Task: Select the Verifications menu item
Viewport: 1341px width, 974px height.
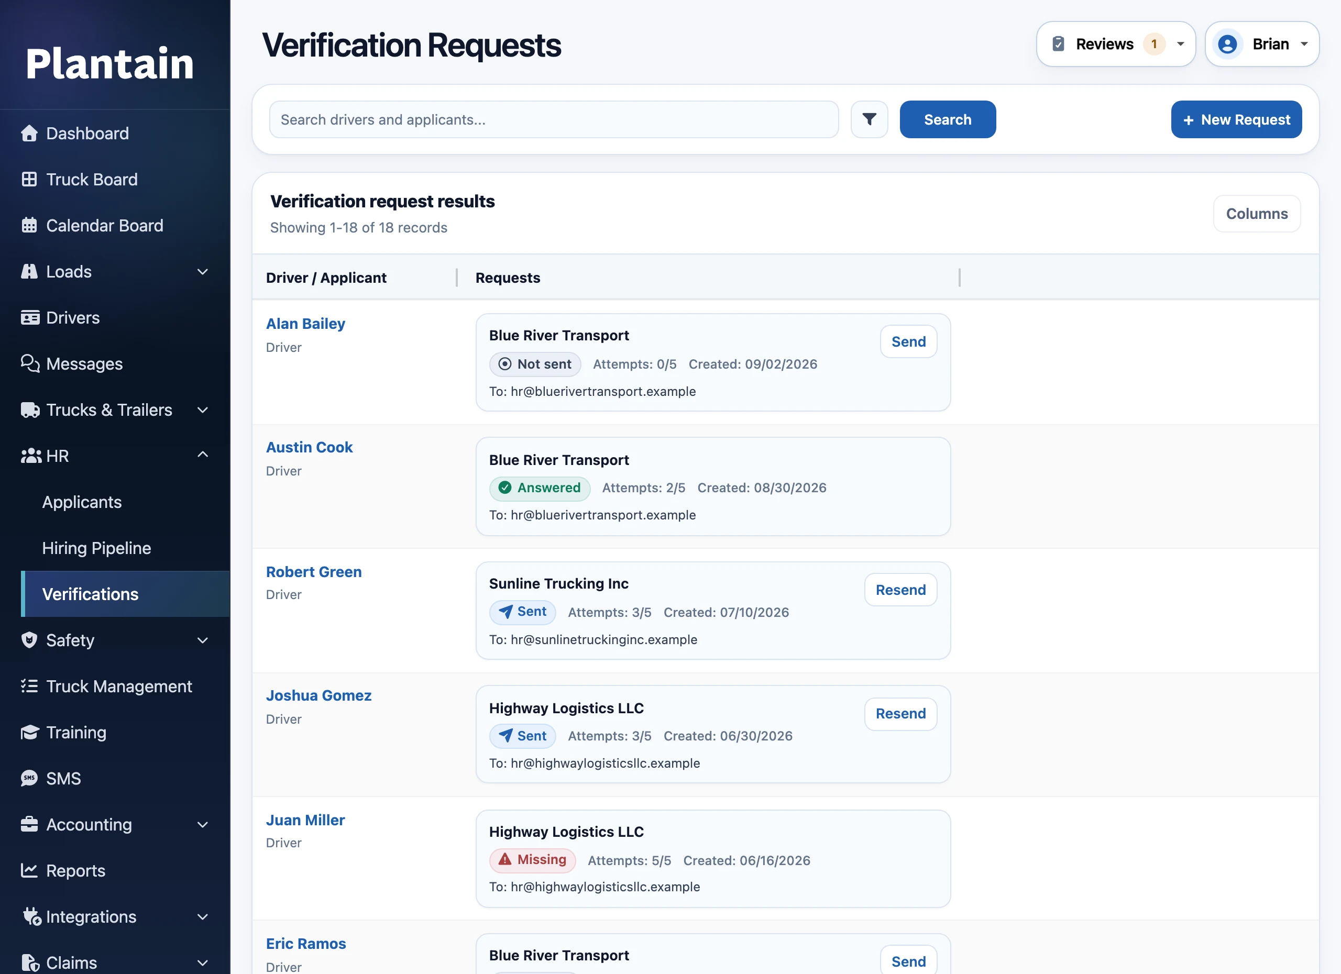Action: [x=125, y=594]
